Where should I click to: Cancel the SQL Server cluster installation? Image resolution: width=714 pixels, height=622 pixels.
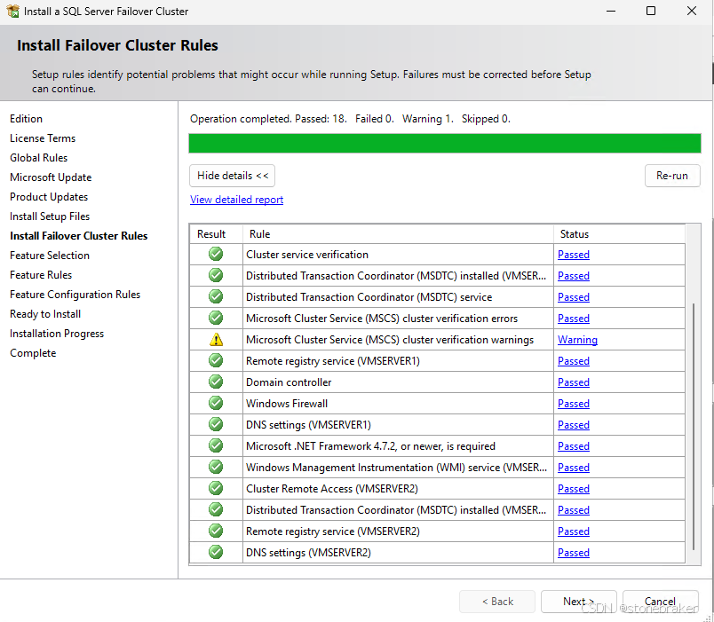tap(660, 602)
